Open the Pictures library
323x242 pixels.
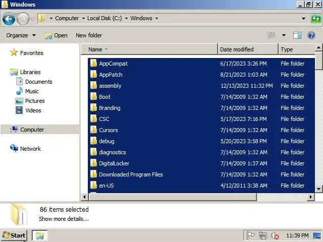pos(35,101)
